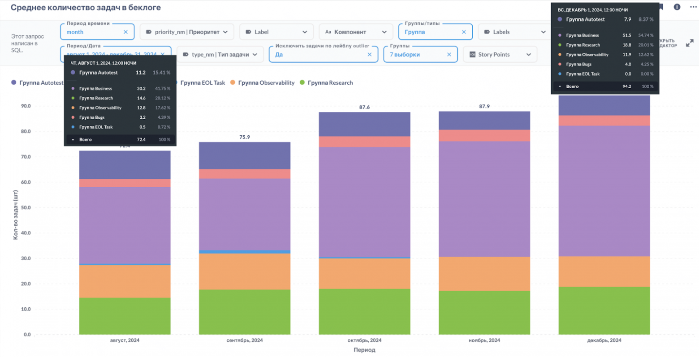Screen dimensions: 699x357
Task: Open the 'Label' filter dropdown
Action: click(276, 32)
